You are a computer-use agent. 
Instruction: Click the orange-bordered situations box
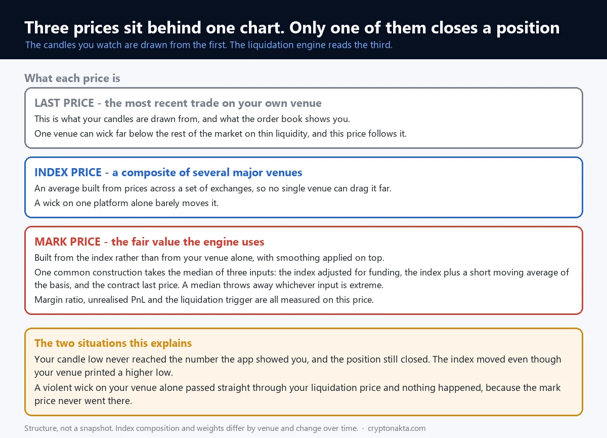303,372
